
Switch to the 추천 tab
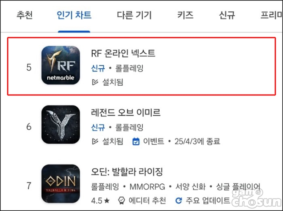click(25, 15)
